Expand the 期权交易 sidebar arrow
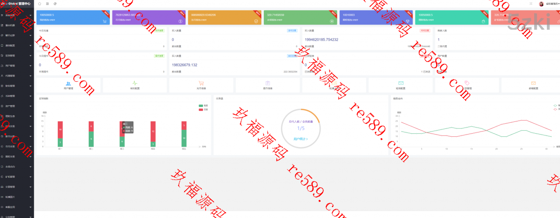 point(31,156)
